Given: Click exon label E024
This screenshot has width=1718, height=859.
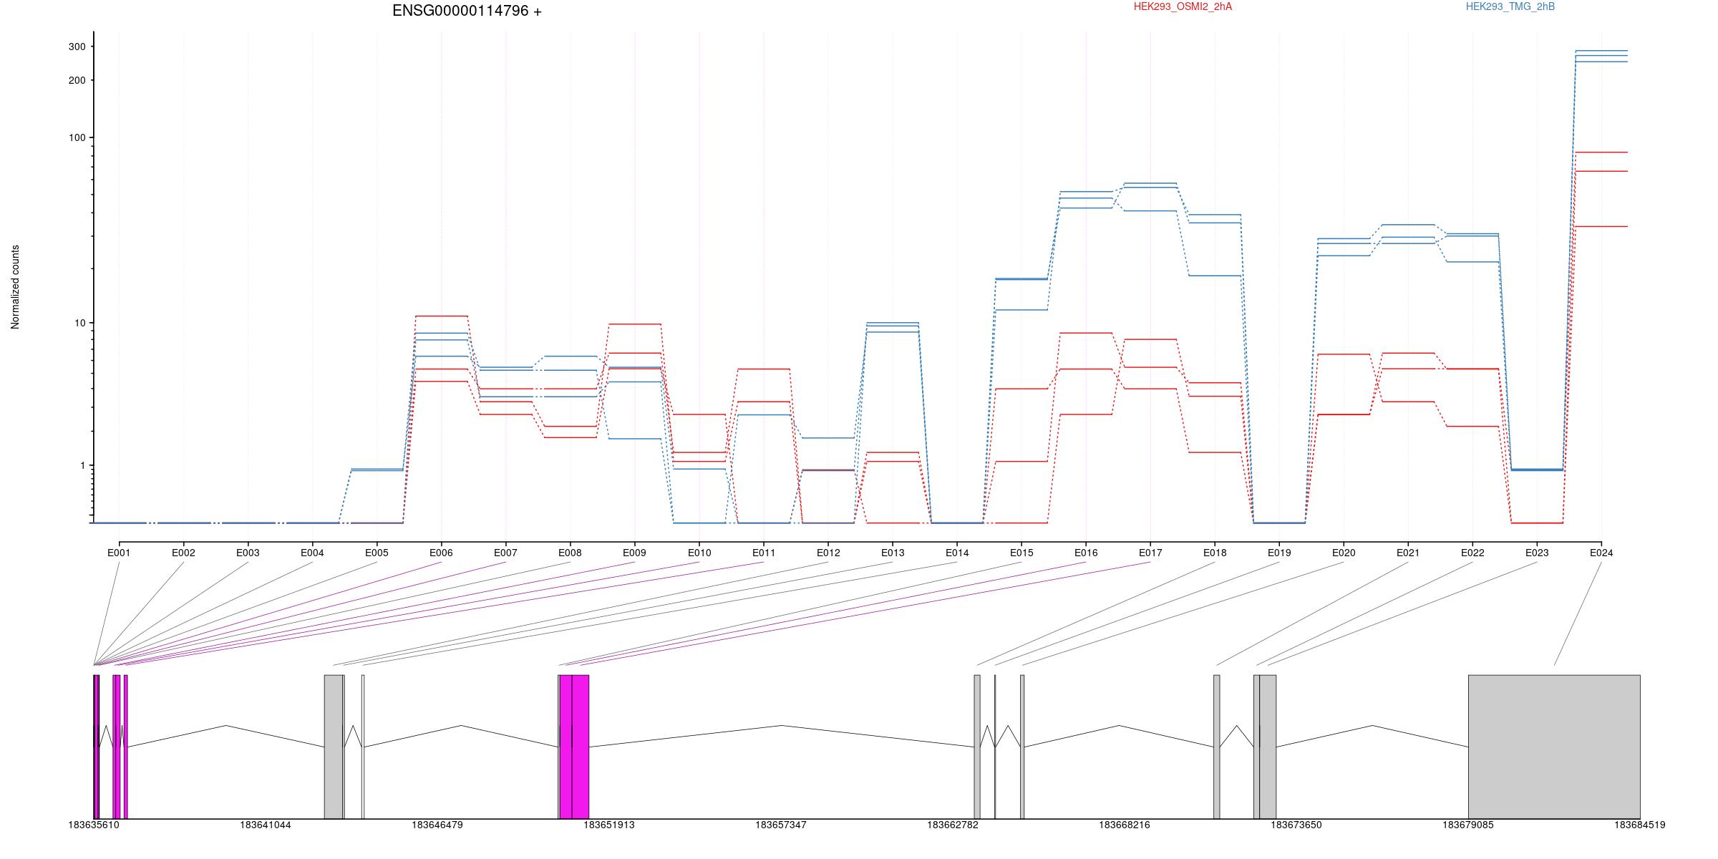Looking at the screenshot, I should pos(1601,553).
